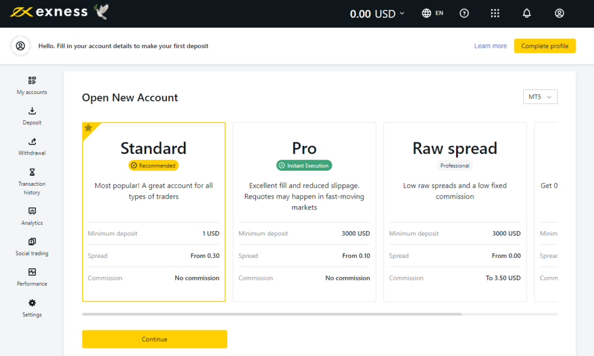Click 'From 0.10' spread value
The image size is (594, 356).
pos(356,256)
